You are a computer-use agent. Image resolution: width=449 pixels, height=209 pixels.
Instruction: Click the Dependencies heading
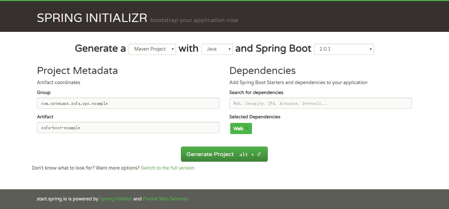click(262, 70)
